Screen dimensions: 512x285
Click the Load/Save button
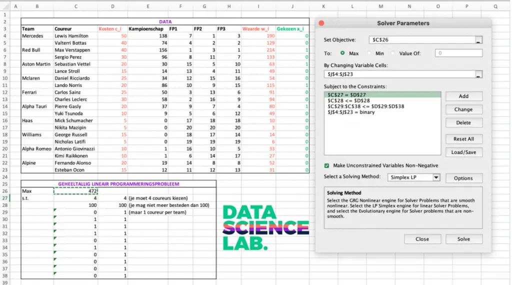[463, 152]
